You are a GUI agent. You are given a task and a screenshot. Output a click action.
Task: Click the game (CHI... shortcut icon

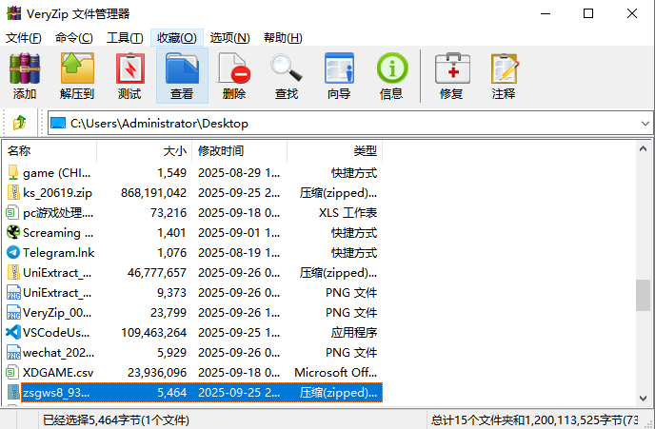(13, 173)
